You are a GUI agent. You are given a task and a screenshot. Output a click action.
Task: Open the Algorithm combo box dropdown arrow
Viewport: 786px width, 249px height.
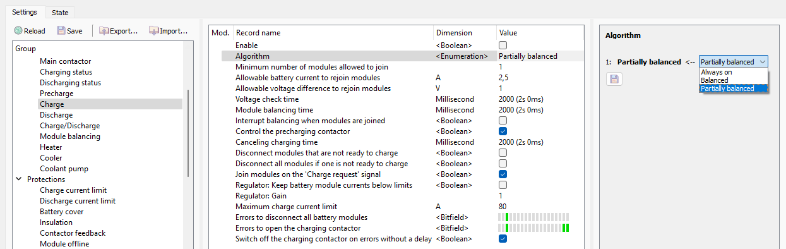point(763,62)
